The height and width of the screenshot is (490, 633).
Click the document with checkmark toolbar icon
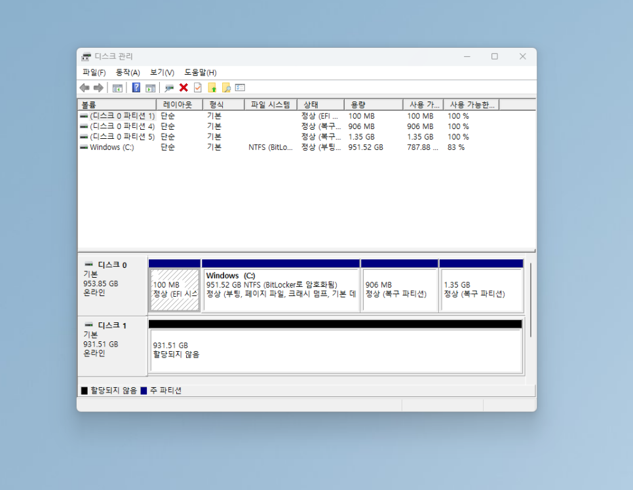pyautogui.click(x=197, y=88)
